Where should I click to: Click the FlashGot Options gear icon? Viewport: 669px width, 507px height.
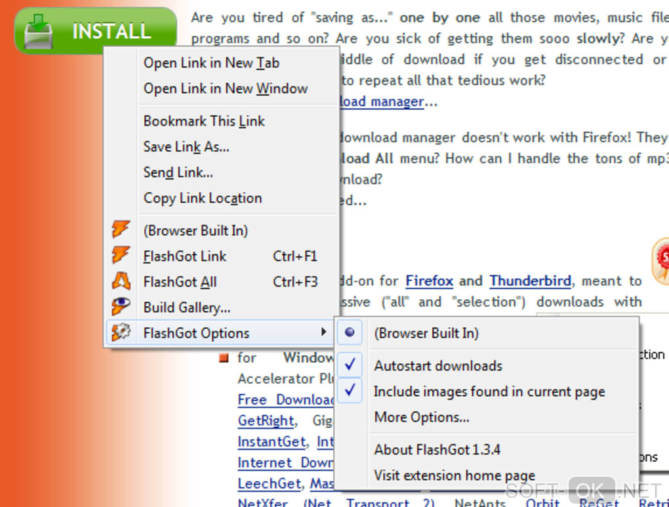[121, 333]
